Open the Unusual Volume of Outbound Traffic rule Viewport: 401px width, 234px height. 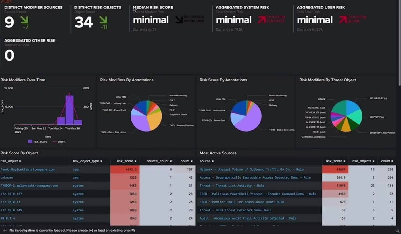click(x=252, y=169)
